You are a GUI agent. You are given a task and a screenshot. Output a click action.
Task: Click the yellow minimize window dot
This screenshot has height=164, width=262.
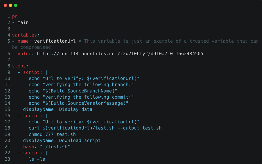point(10,5)
